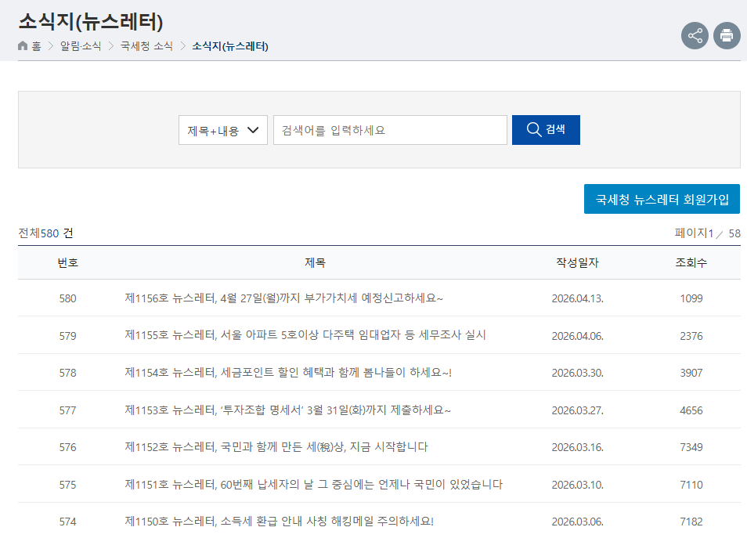Click row number 578
The width and height of the screenshot is (747, 538).
click(67, 373)
